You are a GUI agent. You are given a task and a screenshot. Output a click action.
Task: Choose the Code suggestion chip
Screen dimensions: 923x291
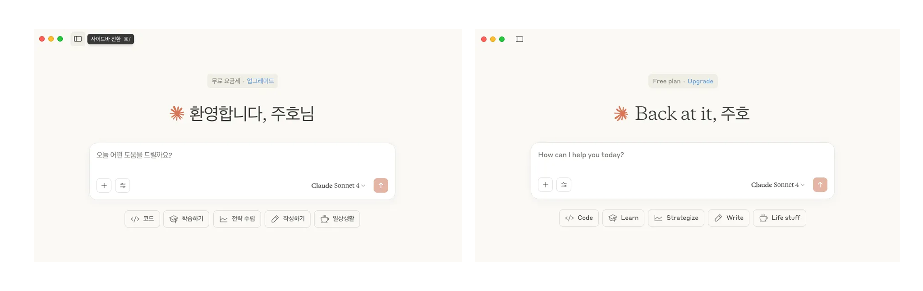coord(579,218)
